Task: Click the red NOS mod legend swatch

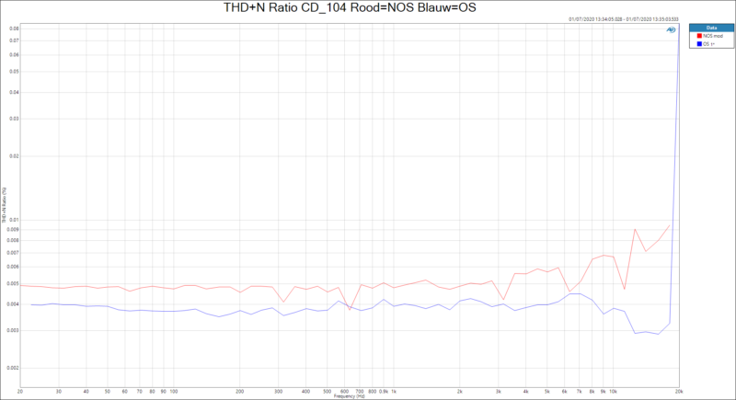Action: [698, 36]
